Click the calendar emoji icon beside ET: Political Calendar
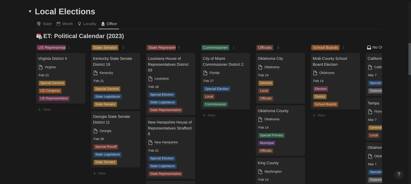 click(39, 36)
